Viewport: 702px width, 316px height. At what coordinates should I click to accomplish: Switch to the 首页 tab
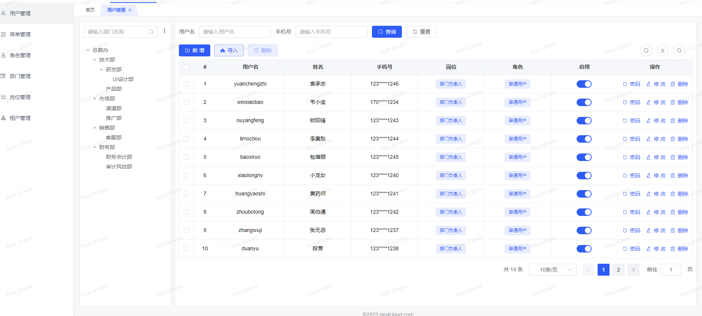[x=90, y=10]
